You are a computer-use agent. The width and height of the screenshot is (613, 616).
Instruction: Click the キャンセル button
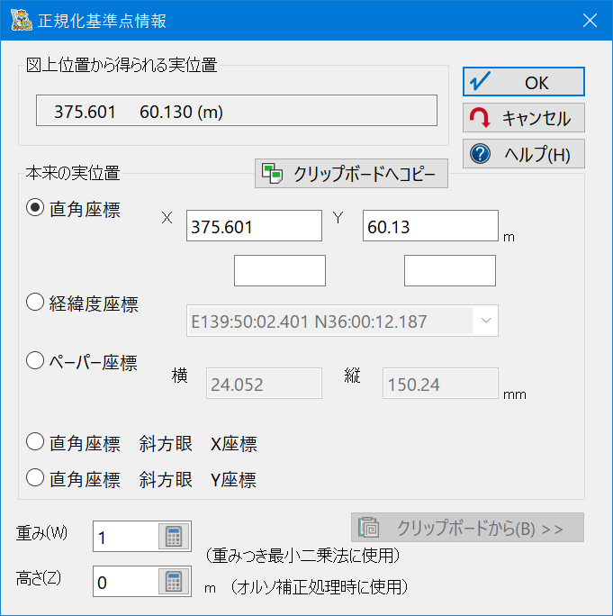click(524, 118)
